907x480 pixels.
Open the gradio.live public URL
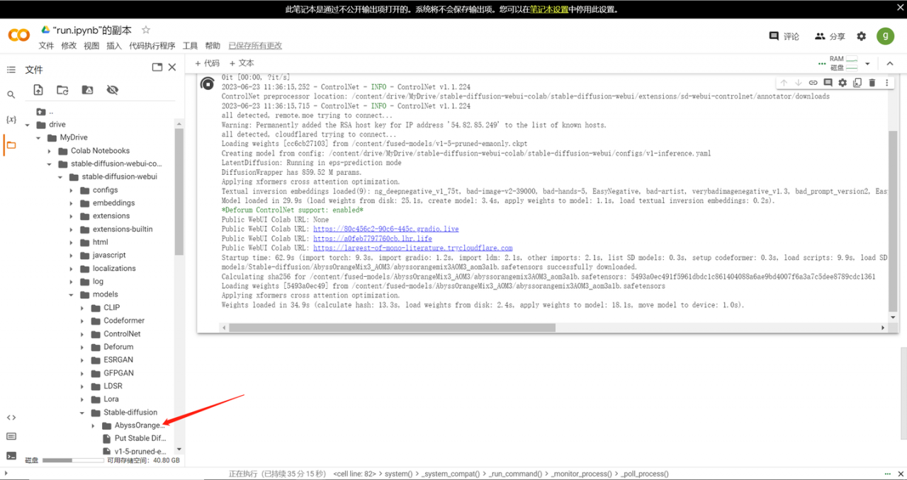click(x=386, y=229)
